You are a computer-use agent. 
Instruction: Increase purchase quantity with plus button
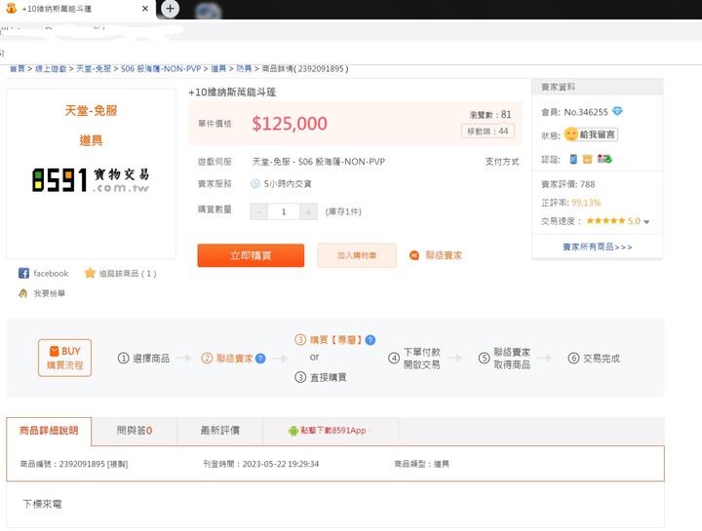click(308, 211)
